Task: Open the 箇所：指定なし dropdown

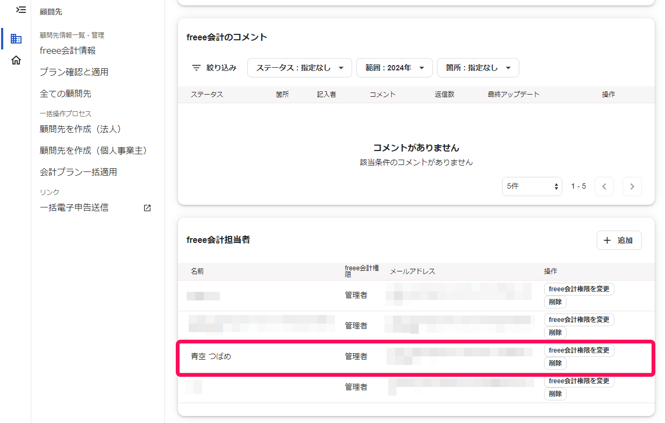Action: coord(478,68)
